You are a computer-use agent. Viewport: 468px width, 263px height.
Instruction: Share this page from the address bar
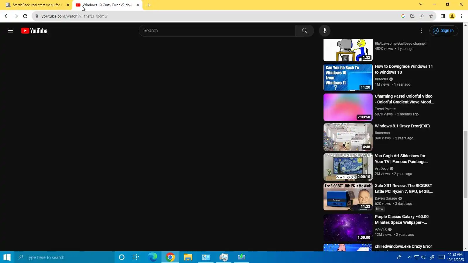pos(422,16)
